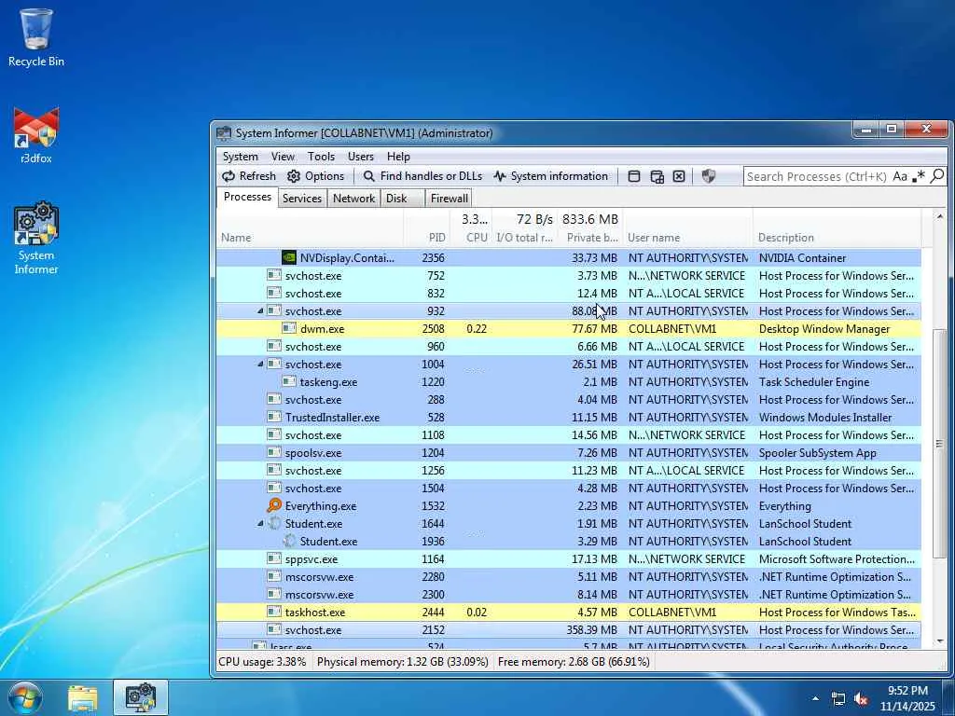The image size is (955, 716).
Task: Click the taskeng.exe process icon
Action: coord(289,381)
